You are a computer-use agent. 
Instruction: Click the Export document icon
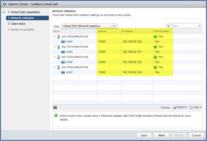pos(174,107)
